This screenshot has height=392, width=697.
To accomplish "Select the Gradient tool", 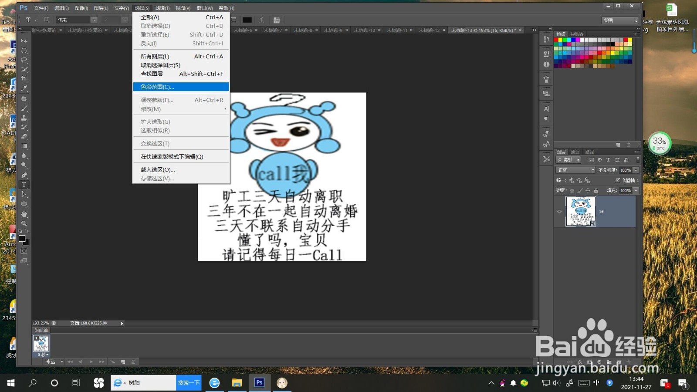I will (24, 146).
